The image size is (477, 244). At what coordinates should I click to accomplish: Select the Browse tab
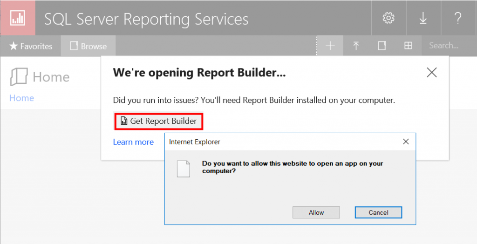(88, 46)
